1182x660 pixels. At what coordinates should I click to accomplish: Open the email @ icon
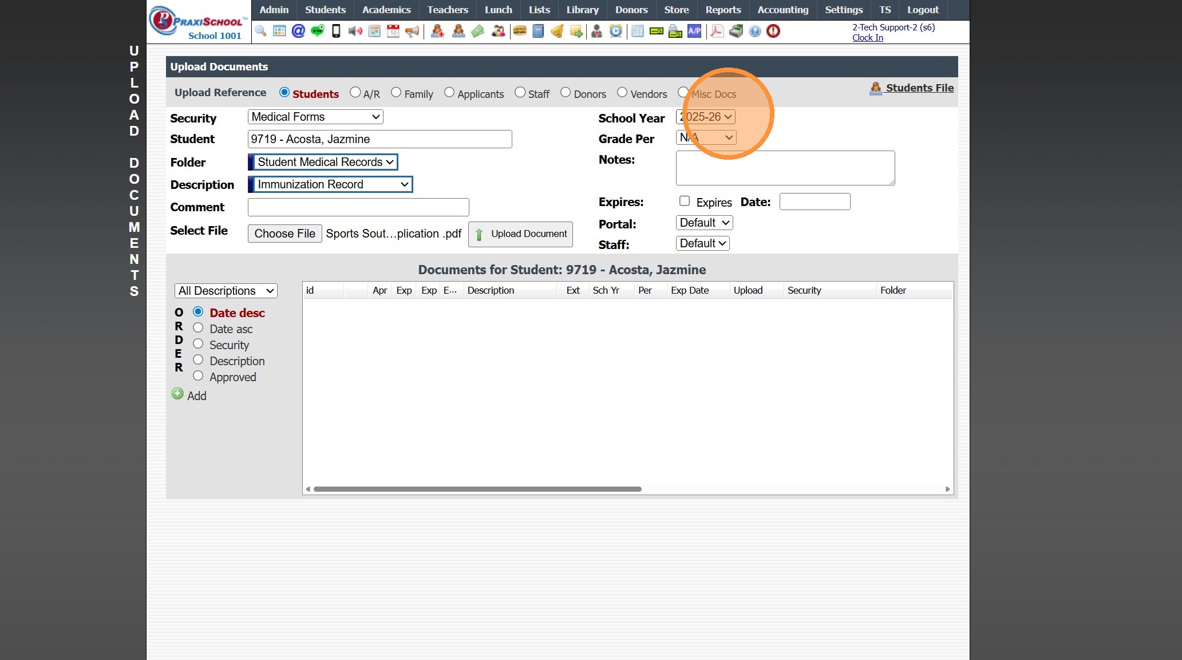[x=298, y=31]
